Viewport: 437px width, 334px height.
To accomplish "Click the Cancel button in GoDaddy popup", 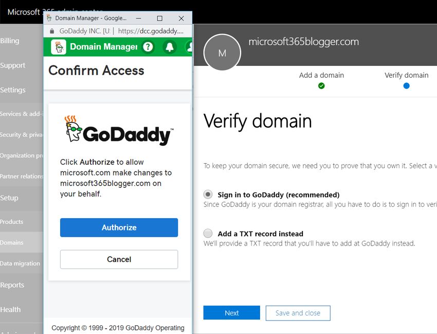I will (119, 259).
